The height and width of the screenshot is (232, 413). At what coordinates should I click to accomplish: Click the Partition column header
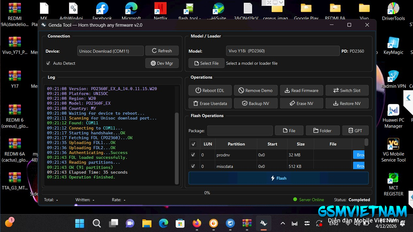[236, 144]
